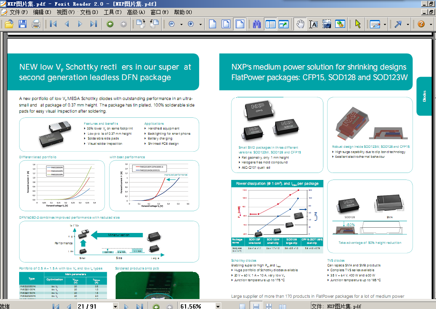Image resolution: width=436 pixels, height=309 pixels.
Task: Set actual size page view
Action: click(x=213, y=24)
